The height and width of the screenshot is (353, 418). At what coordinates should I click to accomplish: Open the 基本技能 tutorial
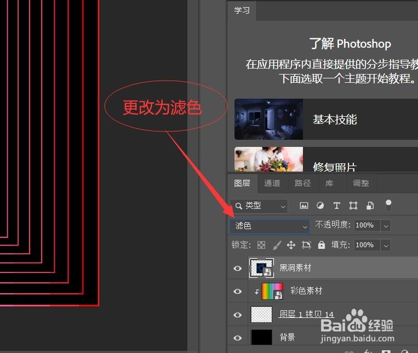point(327,119)
